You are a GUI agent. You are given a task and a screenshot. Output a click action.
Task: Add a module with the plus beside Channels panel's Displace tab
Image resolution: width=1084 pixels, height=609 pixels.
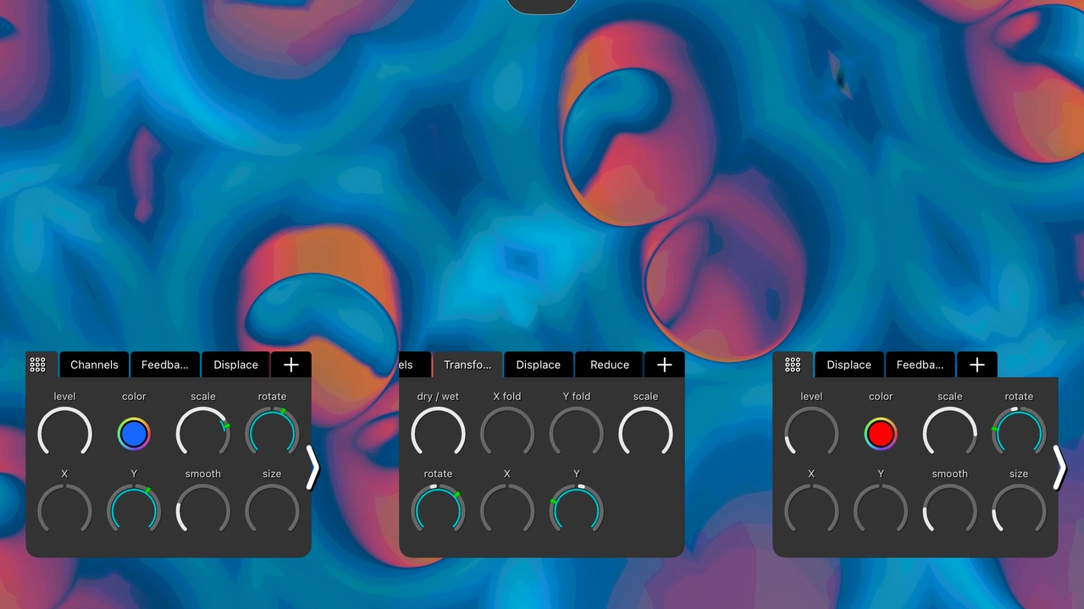(290, 365)
